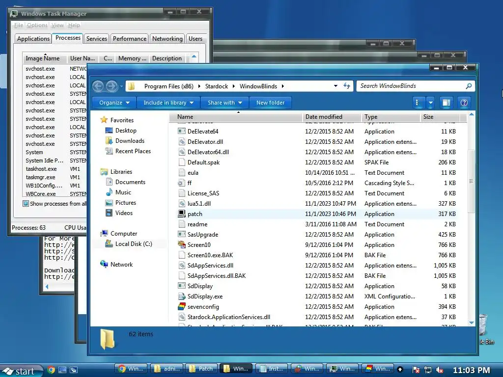Select the SdDisplay.exe XML file icon
The width and height of the screenshot is (503, 377).
click(182, 296)
